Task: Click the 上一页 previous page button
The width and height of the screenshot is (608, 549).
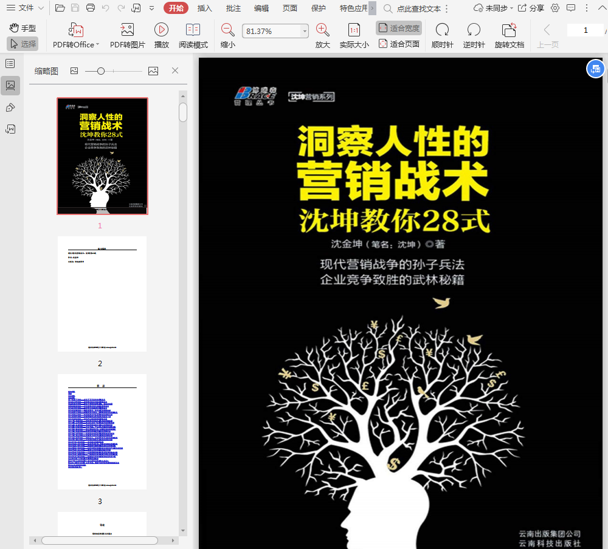Action: point(548,35)
